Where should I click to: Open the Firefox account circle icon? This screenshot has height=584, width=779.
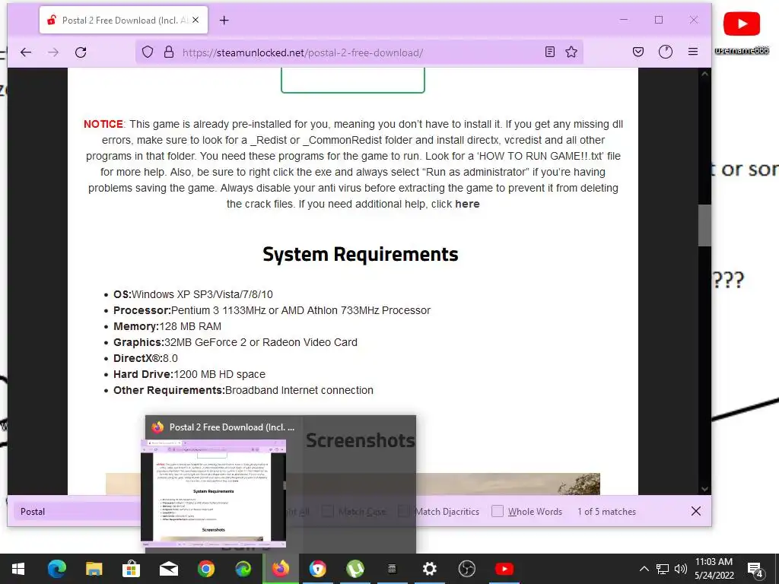pyautogui.click(x=665, y=52)
